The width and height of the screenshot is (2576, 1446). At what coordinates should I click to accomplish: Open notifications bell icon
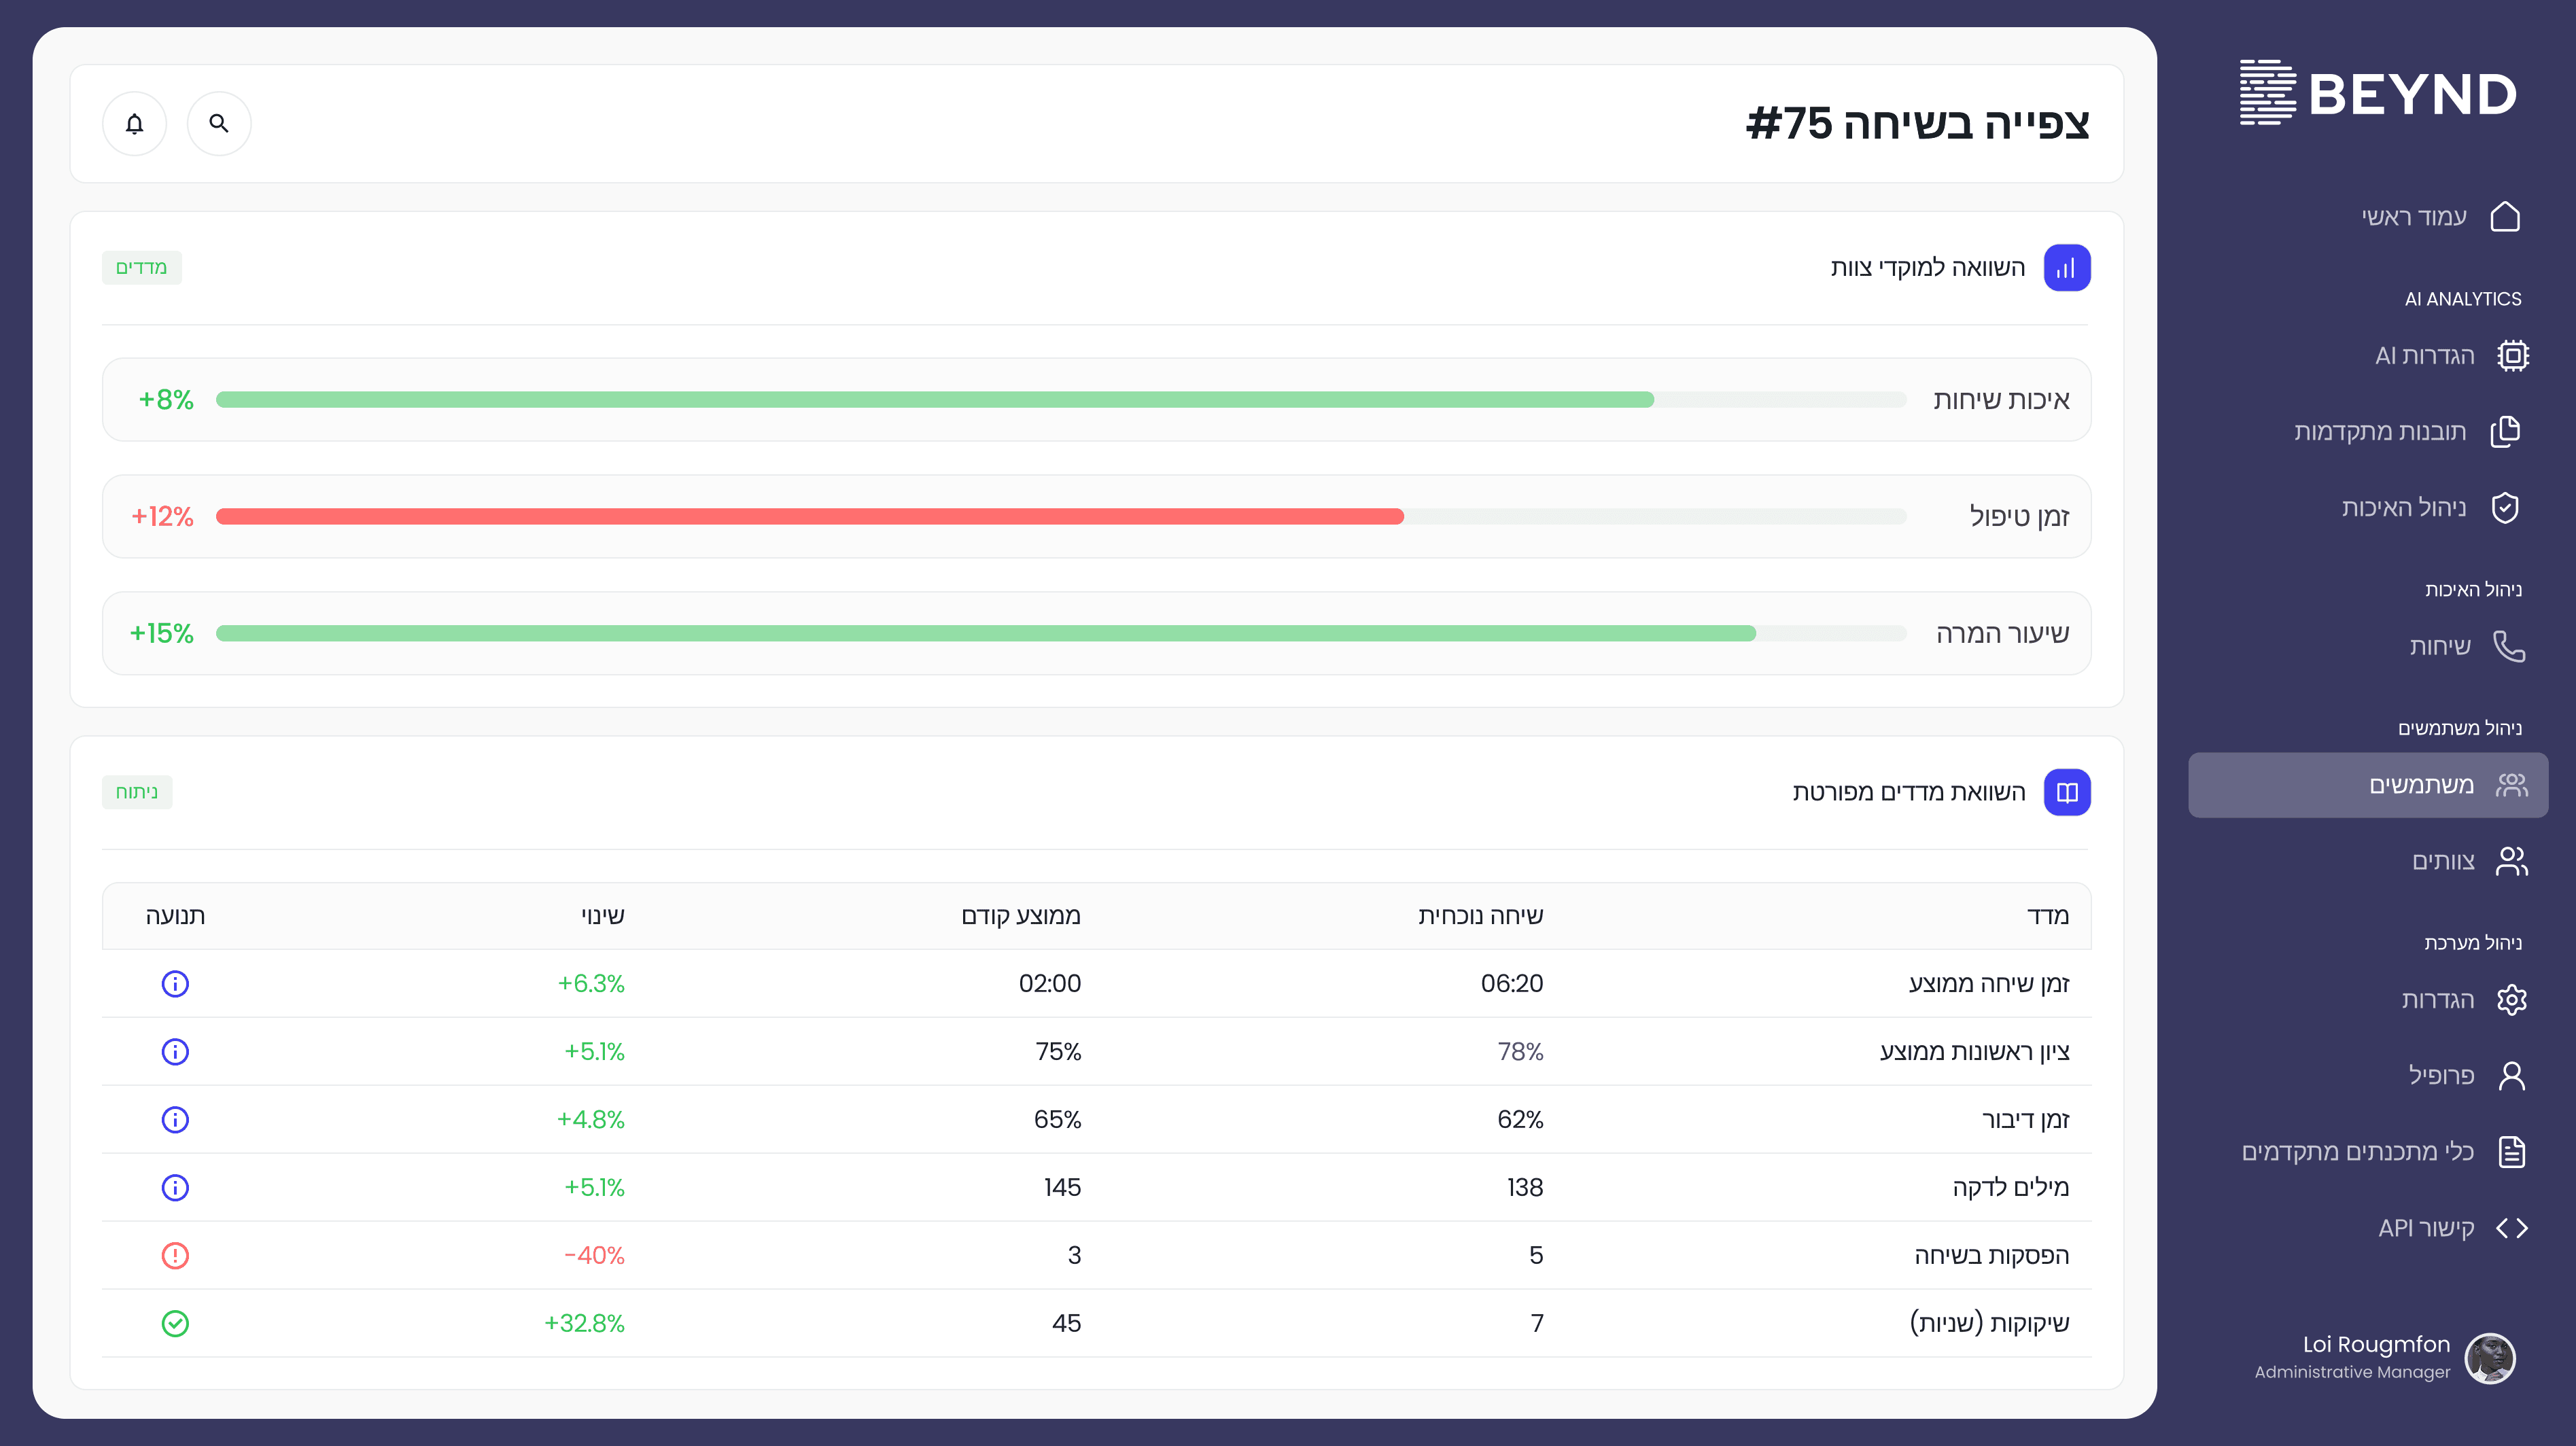click(x=134, y=123)
